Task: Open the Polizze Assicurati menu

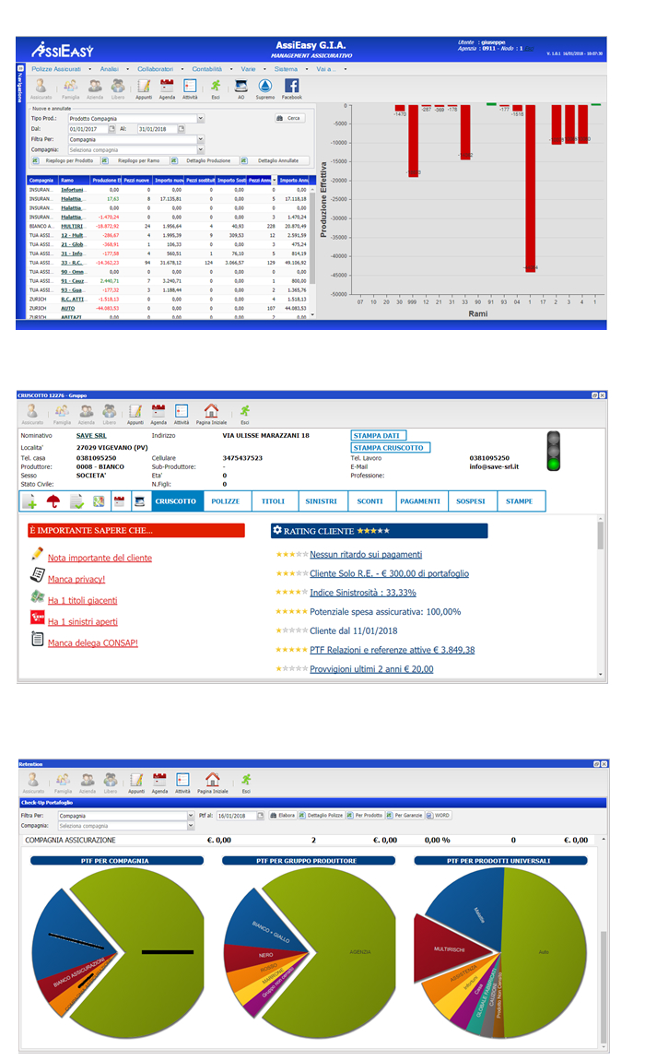Action: click(x=56, y=69)
